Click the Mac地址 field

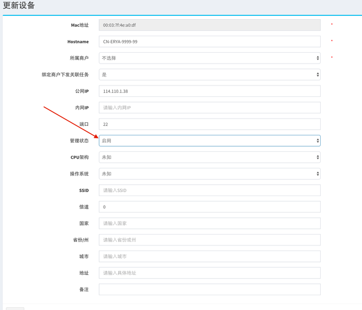pos(210,25)
